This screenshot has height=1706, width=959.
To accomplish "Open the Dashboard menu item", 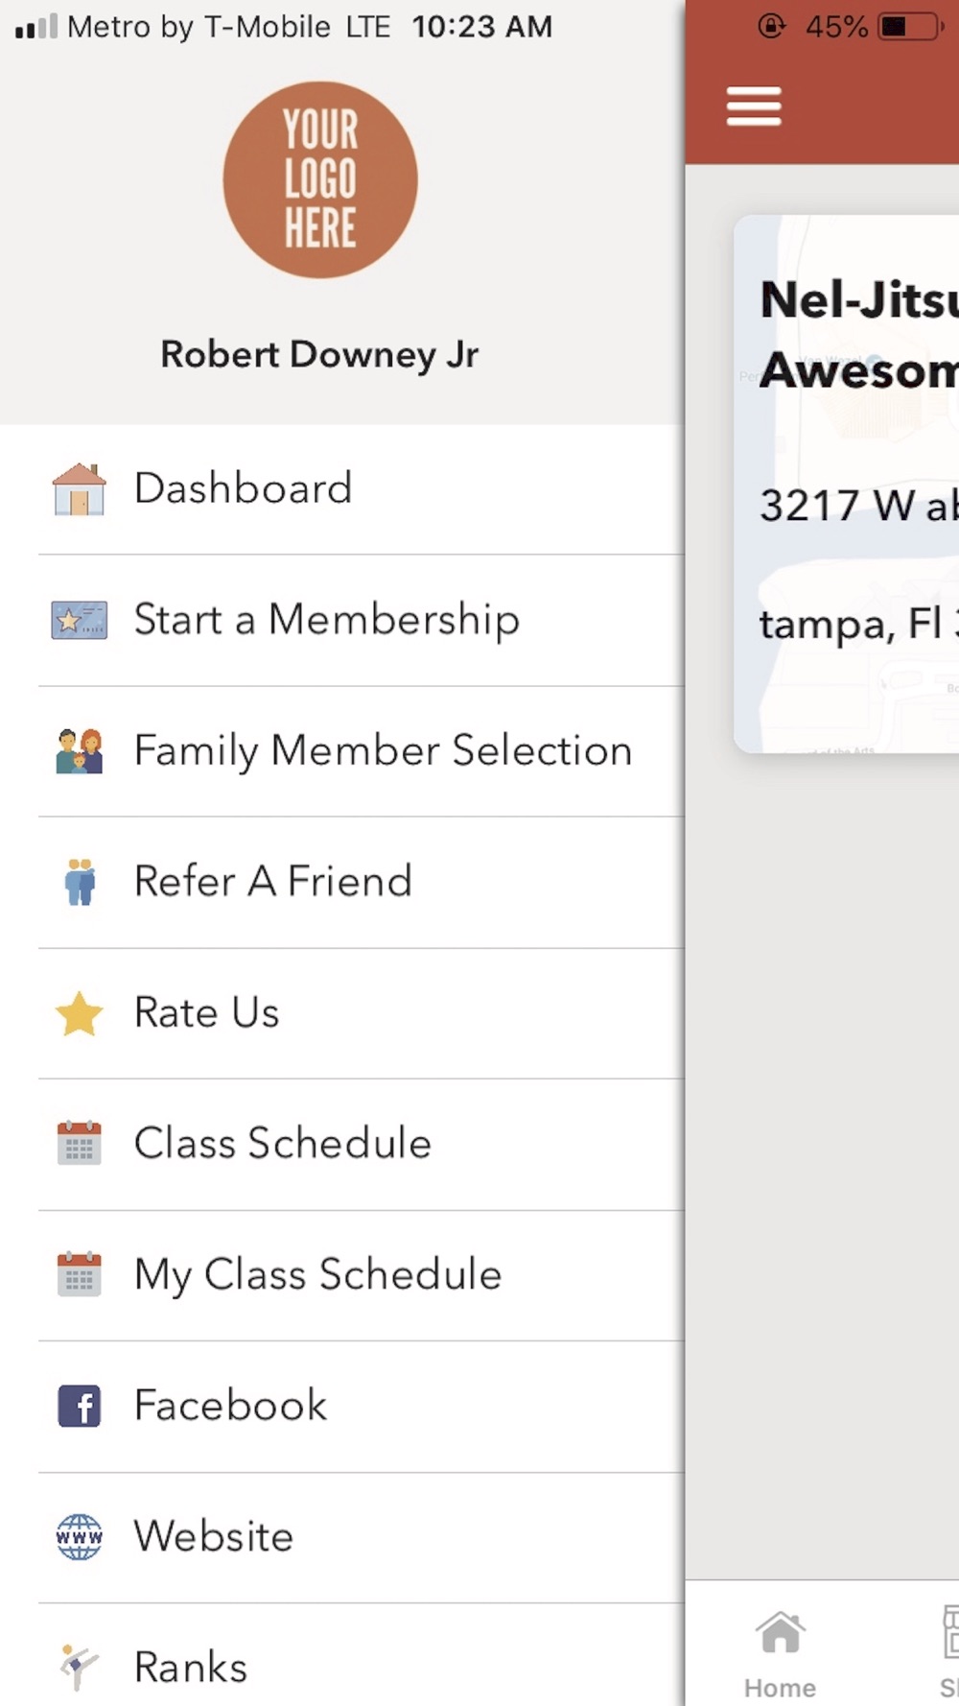I will click(x=243, y=488).
